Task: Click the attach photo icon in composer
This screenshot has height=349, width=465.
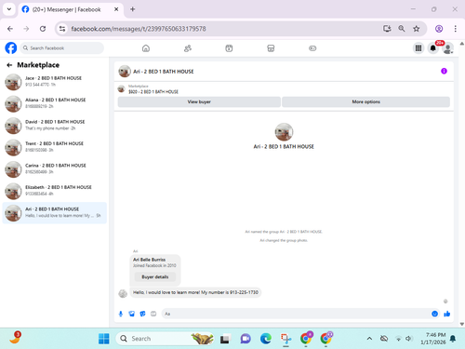Action: [x=132, y=314]
